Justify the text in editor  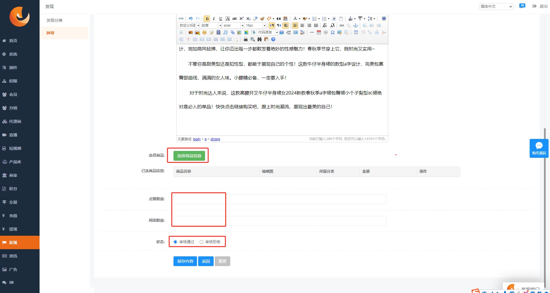point(316,25)
